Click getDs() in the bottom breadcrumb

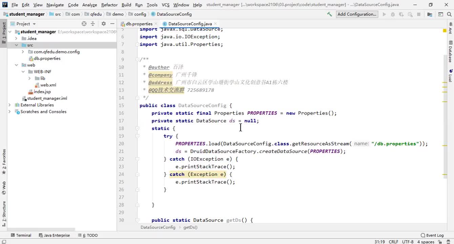pos(190,227)
